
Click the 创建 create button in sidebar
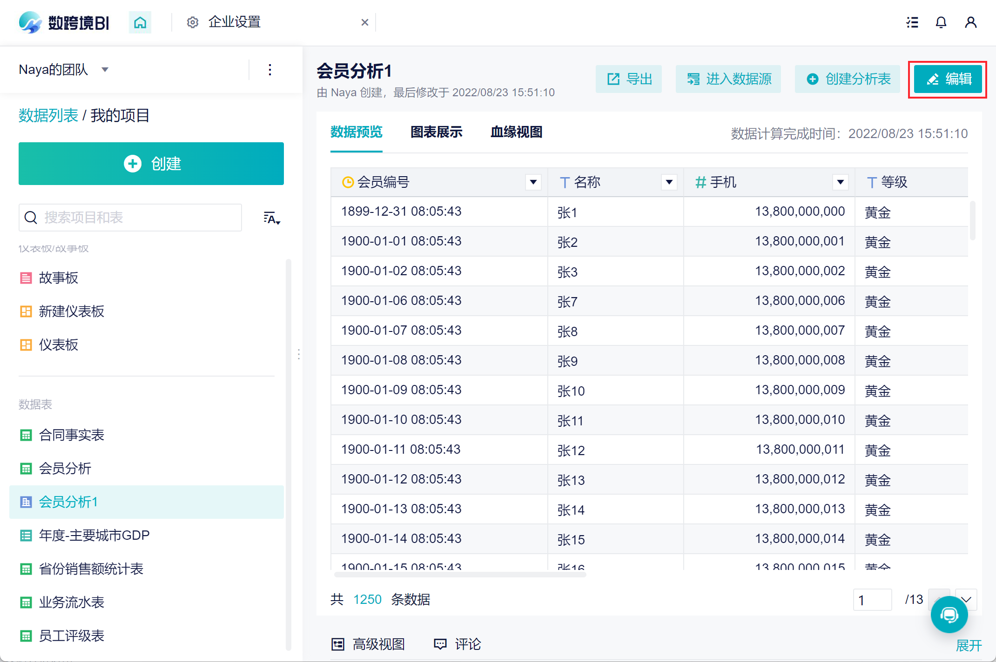click(x=151, y=164)
